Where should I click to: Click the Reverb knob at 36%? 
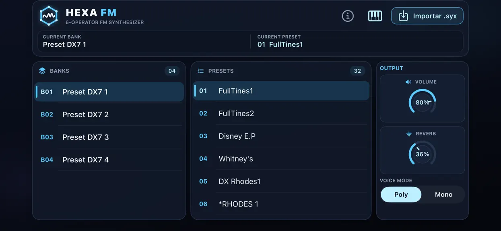tap(423, 154)
